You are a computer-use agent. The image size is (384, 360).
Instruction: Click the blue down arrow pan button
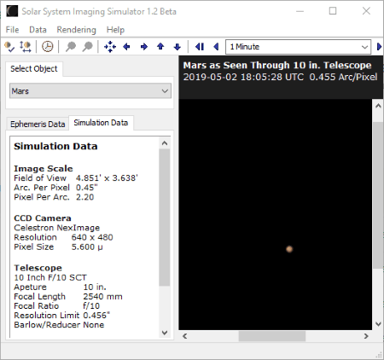(x=177, y=46)
